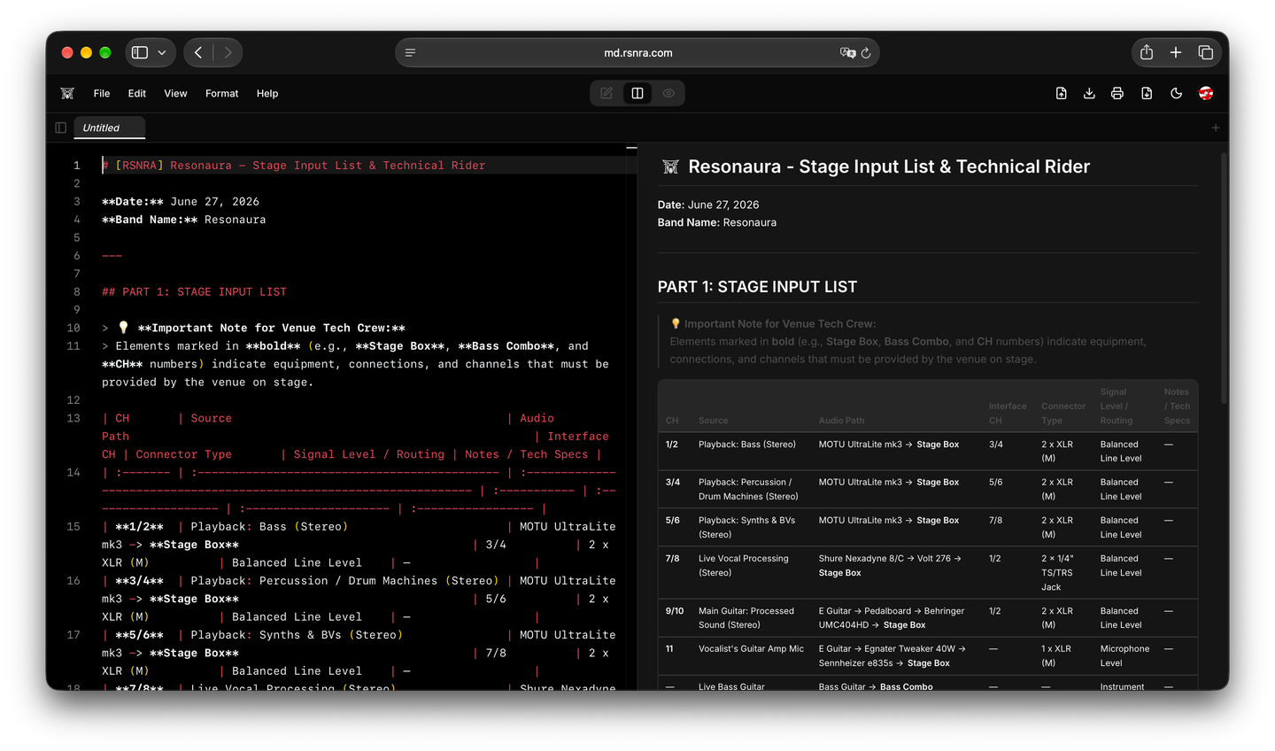Click cell 'Microphone Level' in preview table
Screen dimensions: 1275x751
pos(1124,656)
